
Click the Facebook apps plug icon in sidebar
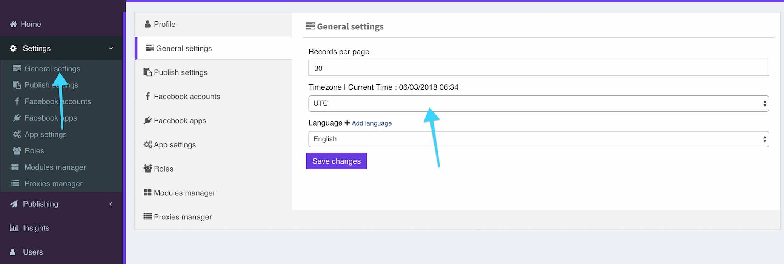17,118
